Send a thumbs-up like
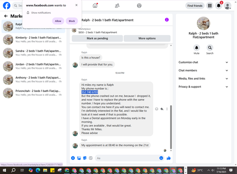This screenshot has height=174, width=237. (x=169, y=158)
